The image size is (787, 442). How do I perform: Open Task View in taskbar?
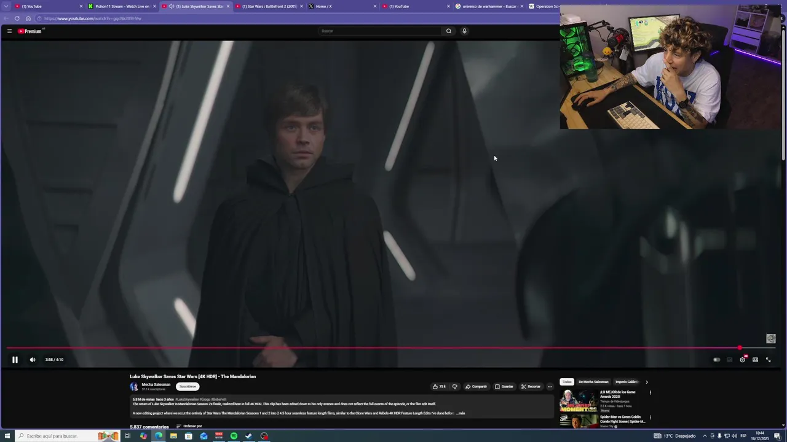point(128,436)
